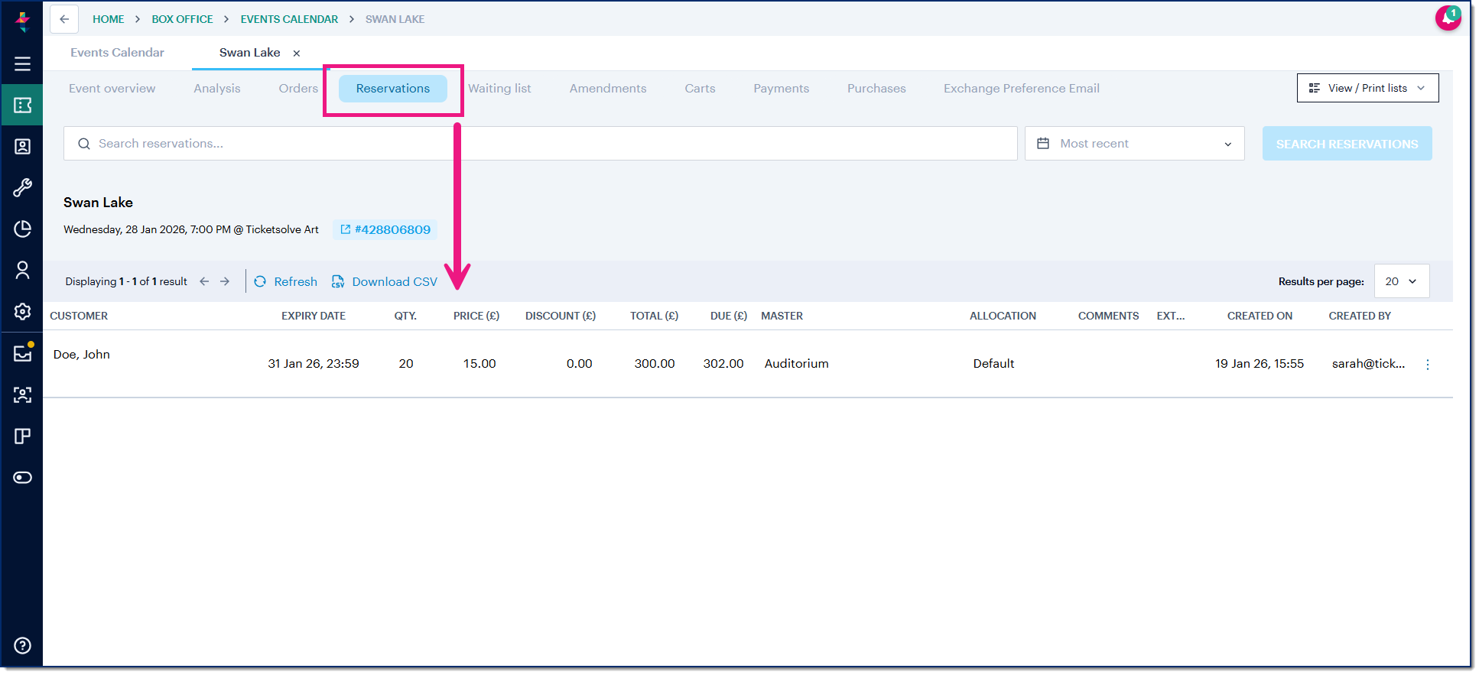This screenshot has height=675, width=1479.
Task: Open the Orders tab
Action: coord(298,89)
